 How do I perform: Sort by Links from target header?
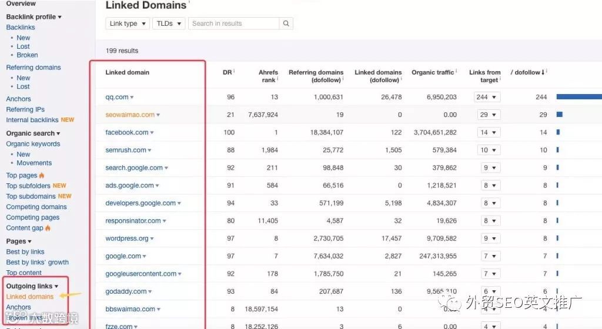click(484, 76)
